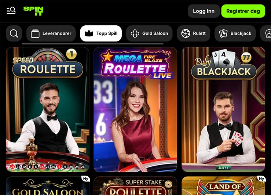Switch to the Topp Spill tab
Screen dimensions: 271x195
[x=101, y=33]
